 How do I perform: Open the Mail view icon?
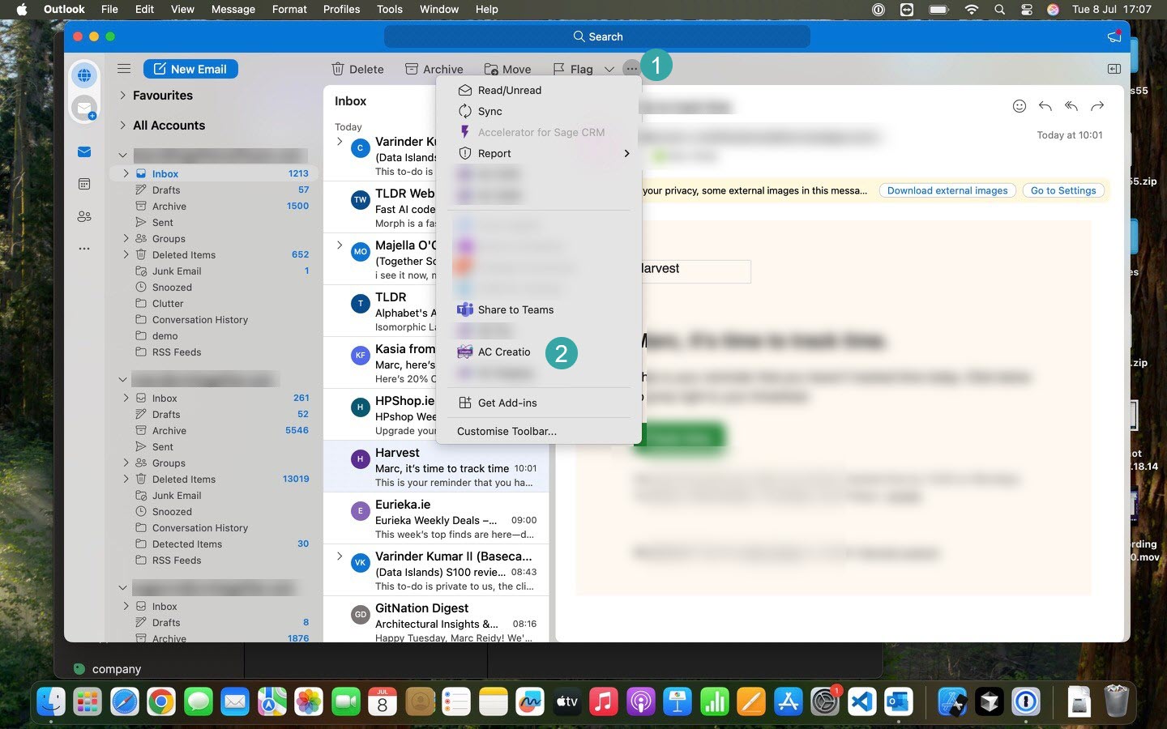coord(84,152)
